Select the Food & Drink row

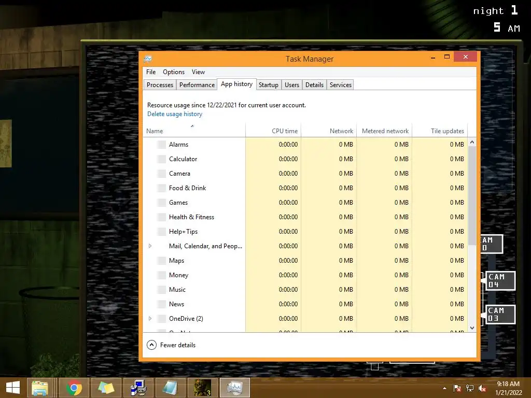point(305,188)
